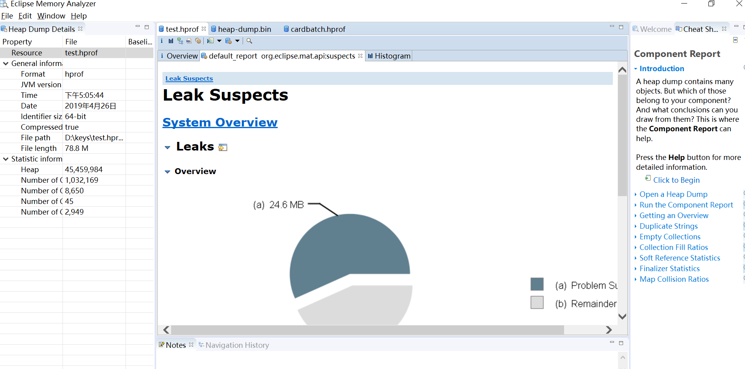Screen dimensions: 745x369
Task: Maximize the Notes panel
Action: pyautogui.click(x=621, y=343)
